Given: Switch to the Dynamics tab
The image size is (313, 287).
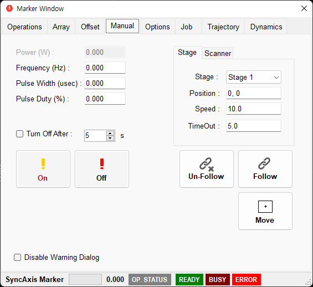Looking at the screenshot, I should point(266,27).
